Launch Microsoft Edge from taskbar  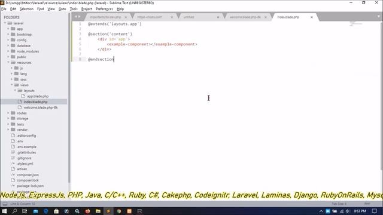click(45, 211)
